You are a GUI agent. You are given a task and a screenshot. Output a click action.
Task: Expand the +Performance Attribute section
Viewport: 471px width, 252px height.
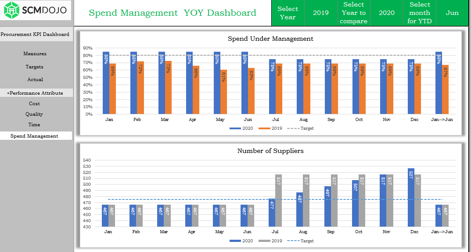click(x=35, y=93)
